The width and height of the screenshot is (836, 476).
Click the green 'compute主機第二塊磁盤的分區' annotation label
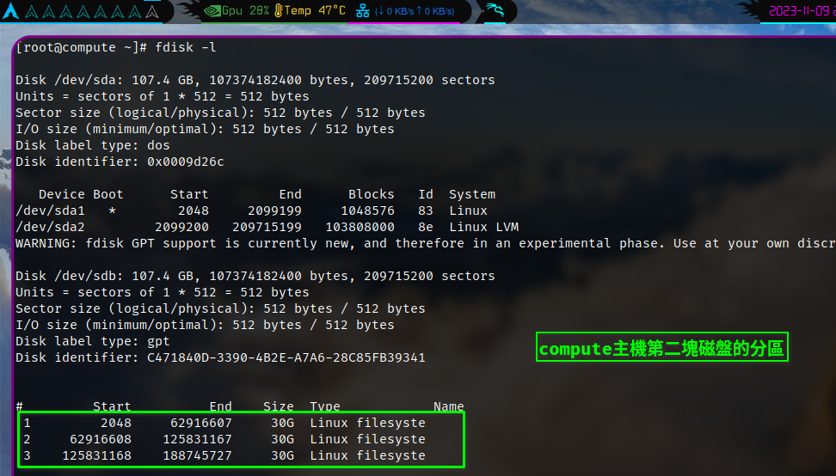pos(661,350)
